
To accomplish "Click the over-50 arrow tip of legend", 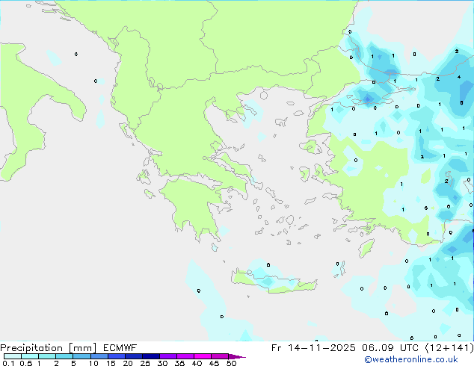I will [x=237, y=356].
